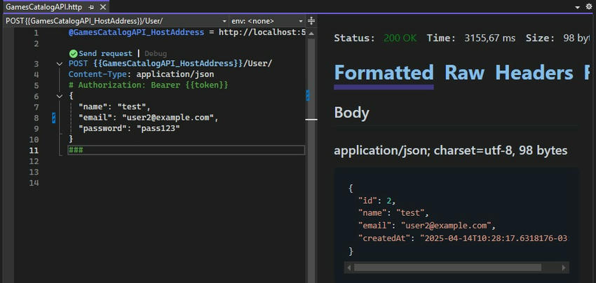Switch to the Formatted response tab
The width and height of the screenshot is (596, 283).
click(384, 73)
